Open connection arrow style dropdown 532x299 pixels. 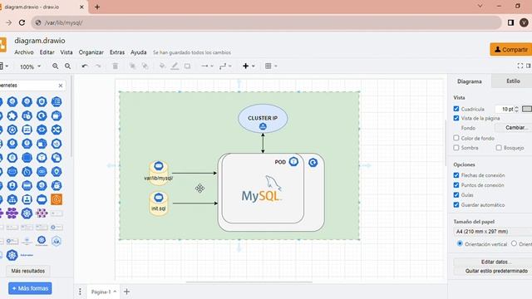pos(207,66)
